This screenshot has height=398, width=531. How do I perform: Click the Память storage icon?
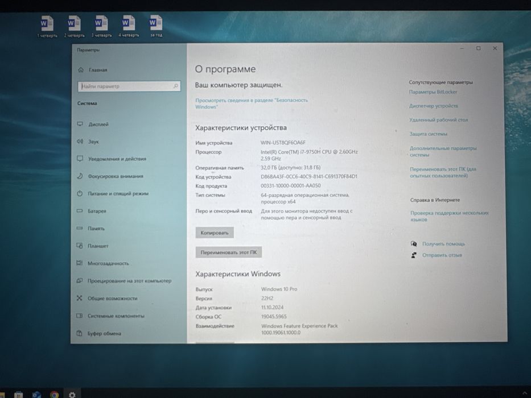tap(80, 228)
